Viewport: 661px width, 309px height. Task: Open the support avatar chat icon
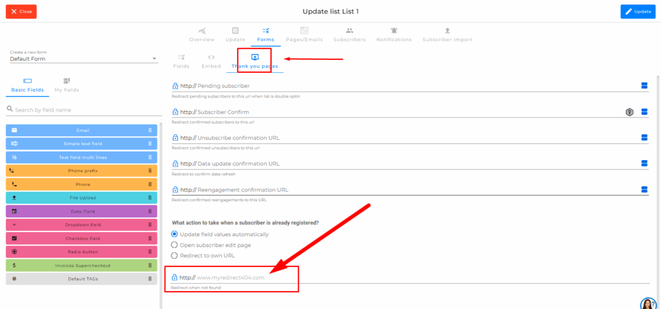tap(648, 303)
